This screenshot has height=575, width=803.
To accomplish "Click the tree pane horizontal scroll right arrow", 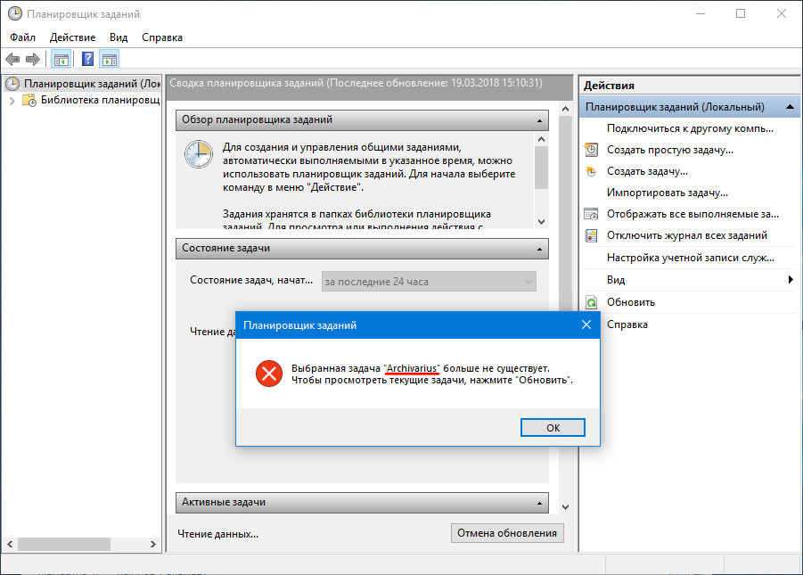I will tap(152, 545).
